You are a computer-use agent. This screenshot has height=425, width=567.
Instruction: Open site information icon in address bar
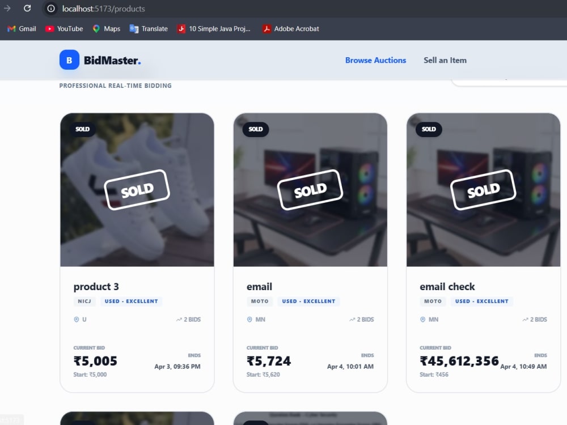[x=51, y=8]
